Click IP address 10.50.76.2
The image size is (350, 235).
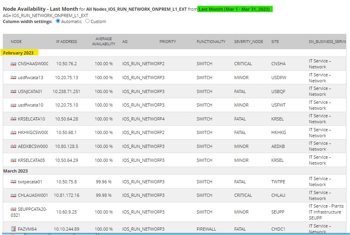point(66,64)
